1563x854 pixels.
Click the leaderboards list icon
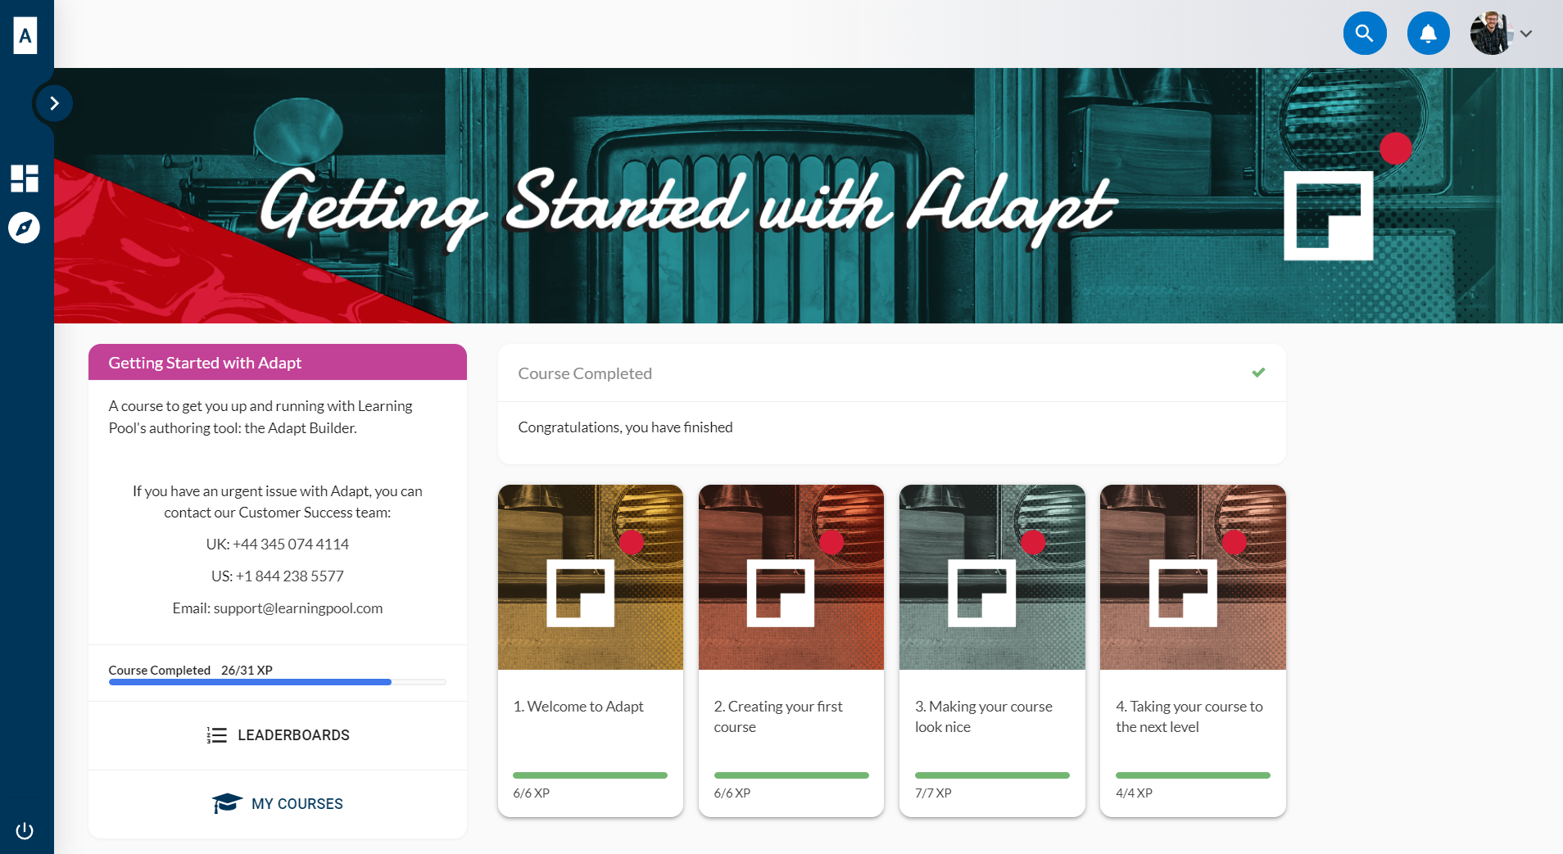coord(217,735)
